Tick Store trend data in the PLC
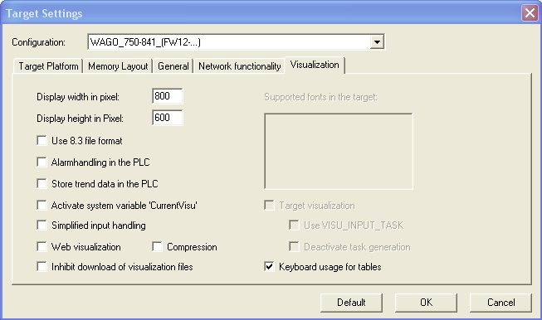This screenshot has width=542, height=320. (42, 184)
